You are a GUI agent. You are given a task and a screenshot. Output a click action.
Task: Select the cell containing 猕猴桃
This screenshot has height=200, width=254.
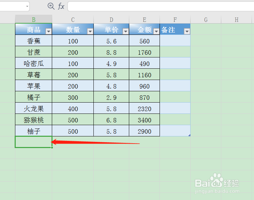click(x=33, y=119)
